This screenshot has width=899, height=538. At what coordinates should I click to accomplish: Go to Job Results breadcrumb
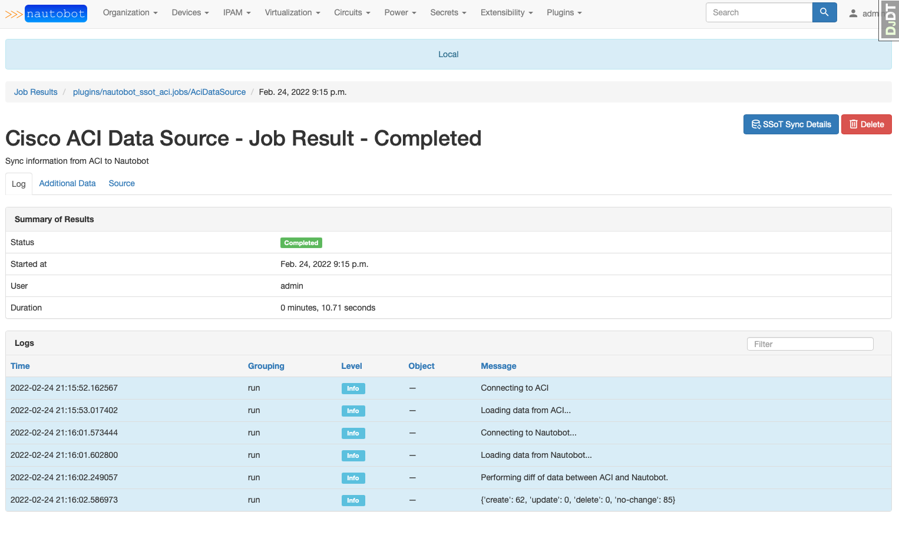pos(36,92)
